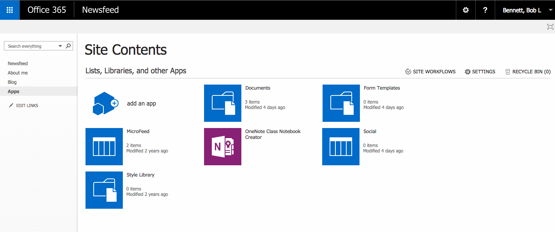Open the Social list tile icon
The height and width of the screenshot is (232, 555).
(341, 147)
